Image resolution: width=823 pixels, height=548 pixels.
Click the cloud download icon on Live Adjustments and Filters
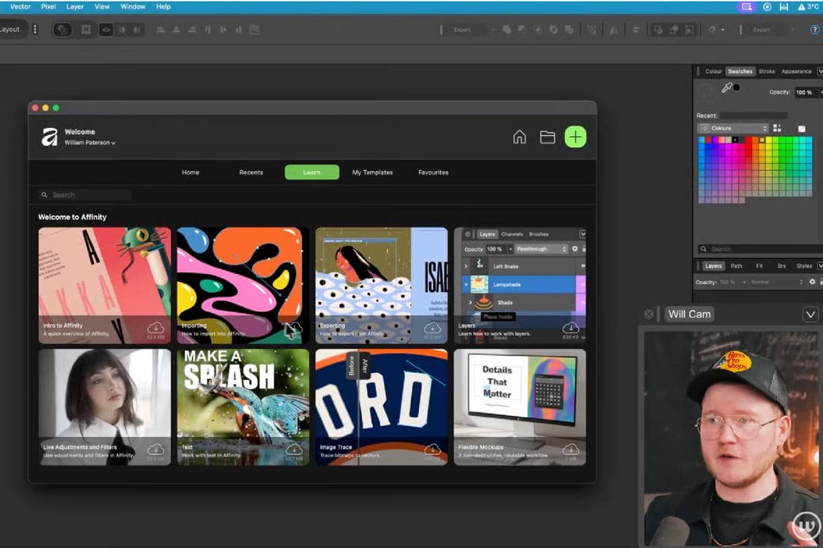[156, 449]
